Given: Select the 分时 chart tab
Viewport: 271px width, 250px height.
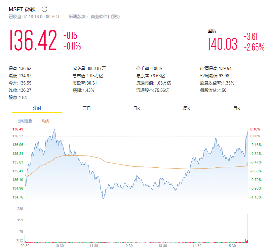Looking at the screenshot, I should click(37, 108).
